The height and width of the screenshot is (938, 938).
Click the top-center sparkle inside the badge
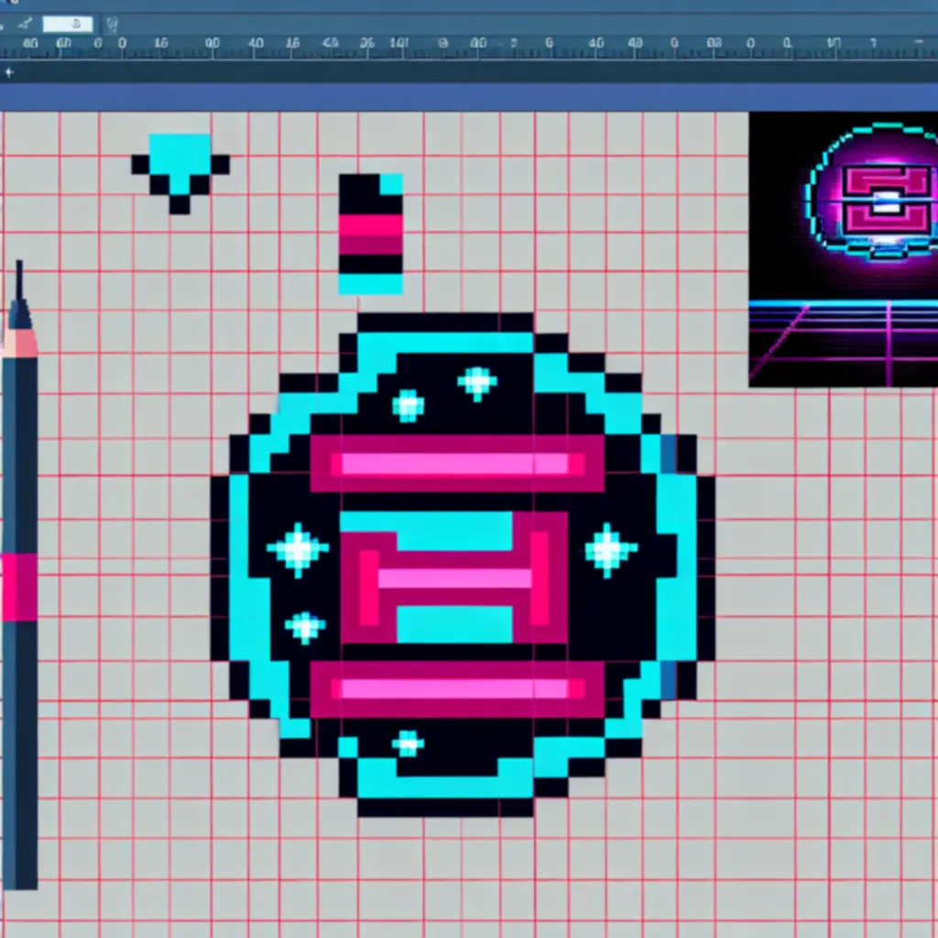[x=477, y=382]
